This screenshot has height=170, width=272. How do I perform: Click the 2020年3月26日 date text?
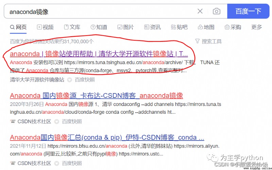(27, 104)
